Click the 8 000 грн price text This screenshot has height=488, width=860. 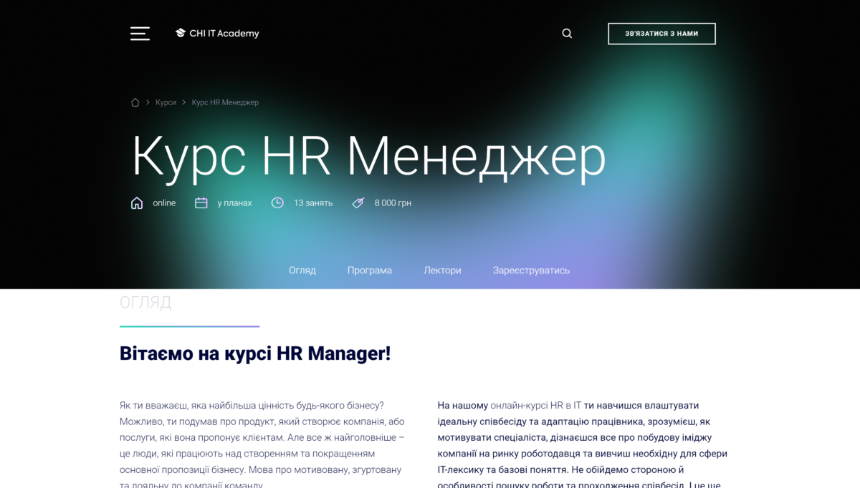coord(393,203)
